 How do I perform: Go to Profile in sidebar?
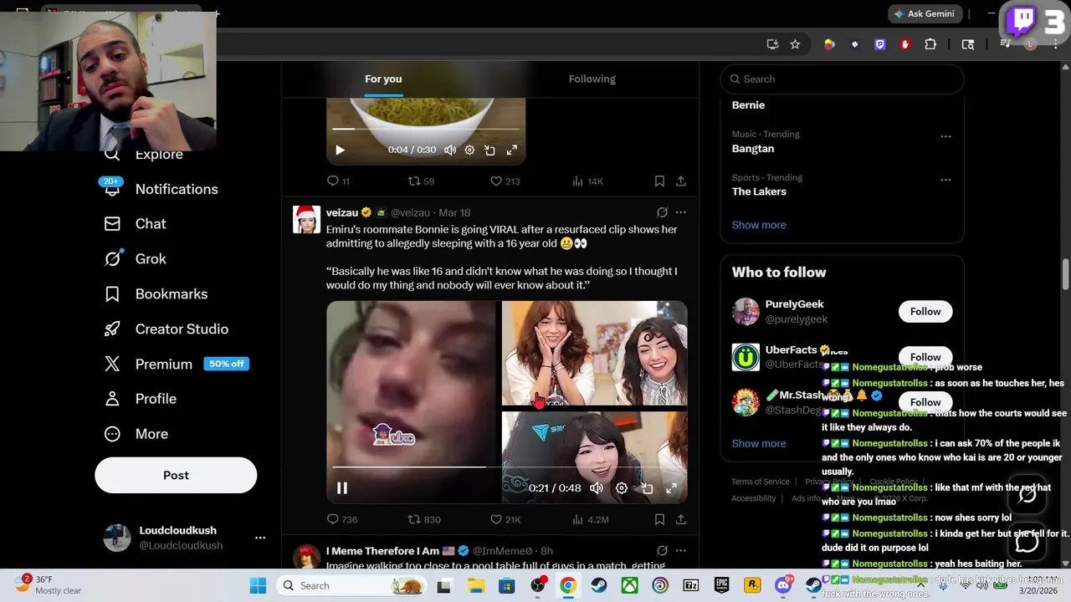tap(140, 399)
